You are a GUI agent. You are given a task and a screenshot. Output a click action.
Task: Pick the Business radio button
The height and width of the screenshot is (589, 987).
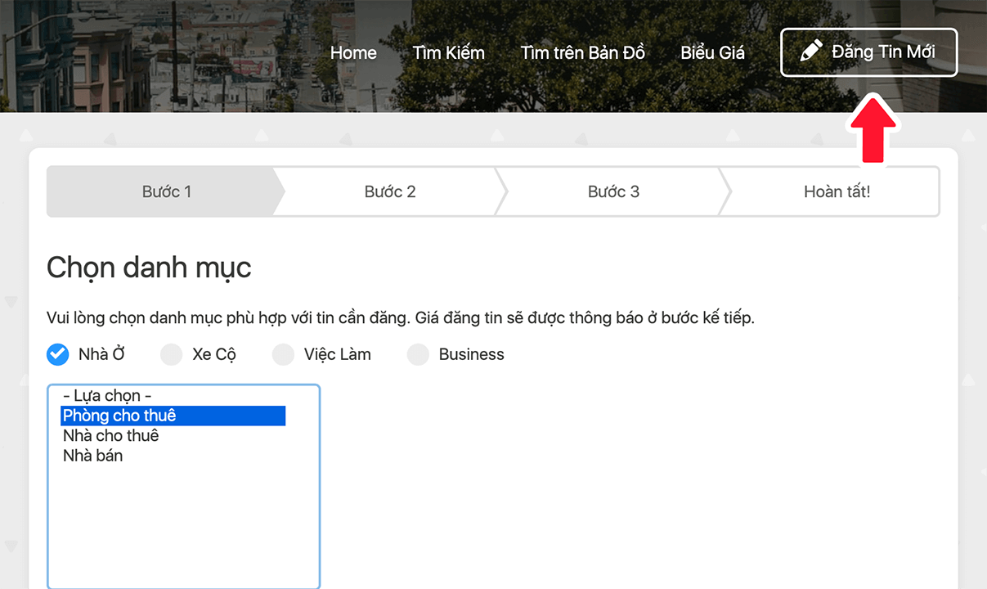pos(418,354)
